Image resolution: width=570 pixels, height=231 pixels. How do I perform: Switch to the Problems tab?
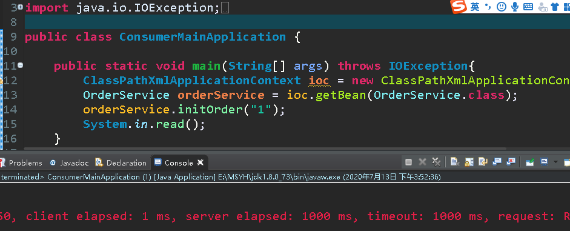click(21, 163)
